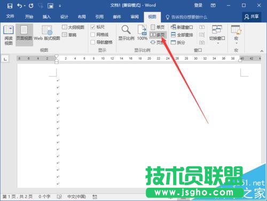Undo the last action
The height and width of the screenshot is (201, 267).
pos(19,6)
